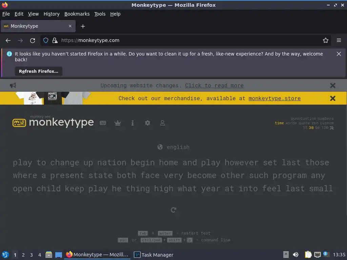Select quote test mode
Viewport: 347px width, 260px height.
click(x=304, y=123)
